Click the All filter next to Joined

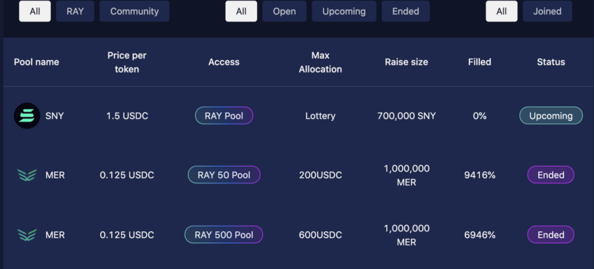pyautogui.click(x=502, y=11)
